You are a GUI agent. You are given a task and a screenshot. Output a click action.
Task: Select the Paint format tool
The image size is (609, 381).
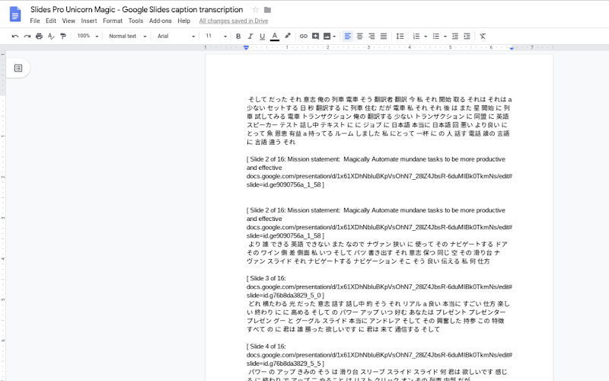point(63,36)
